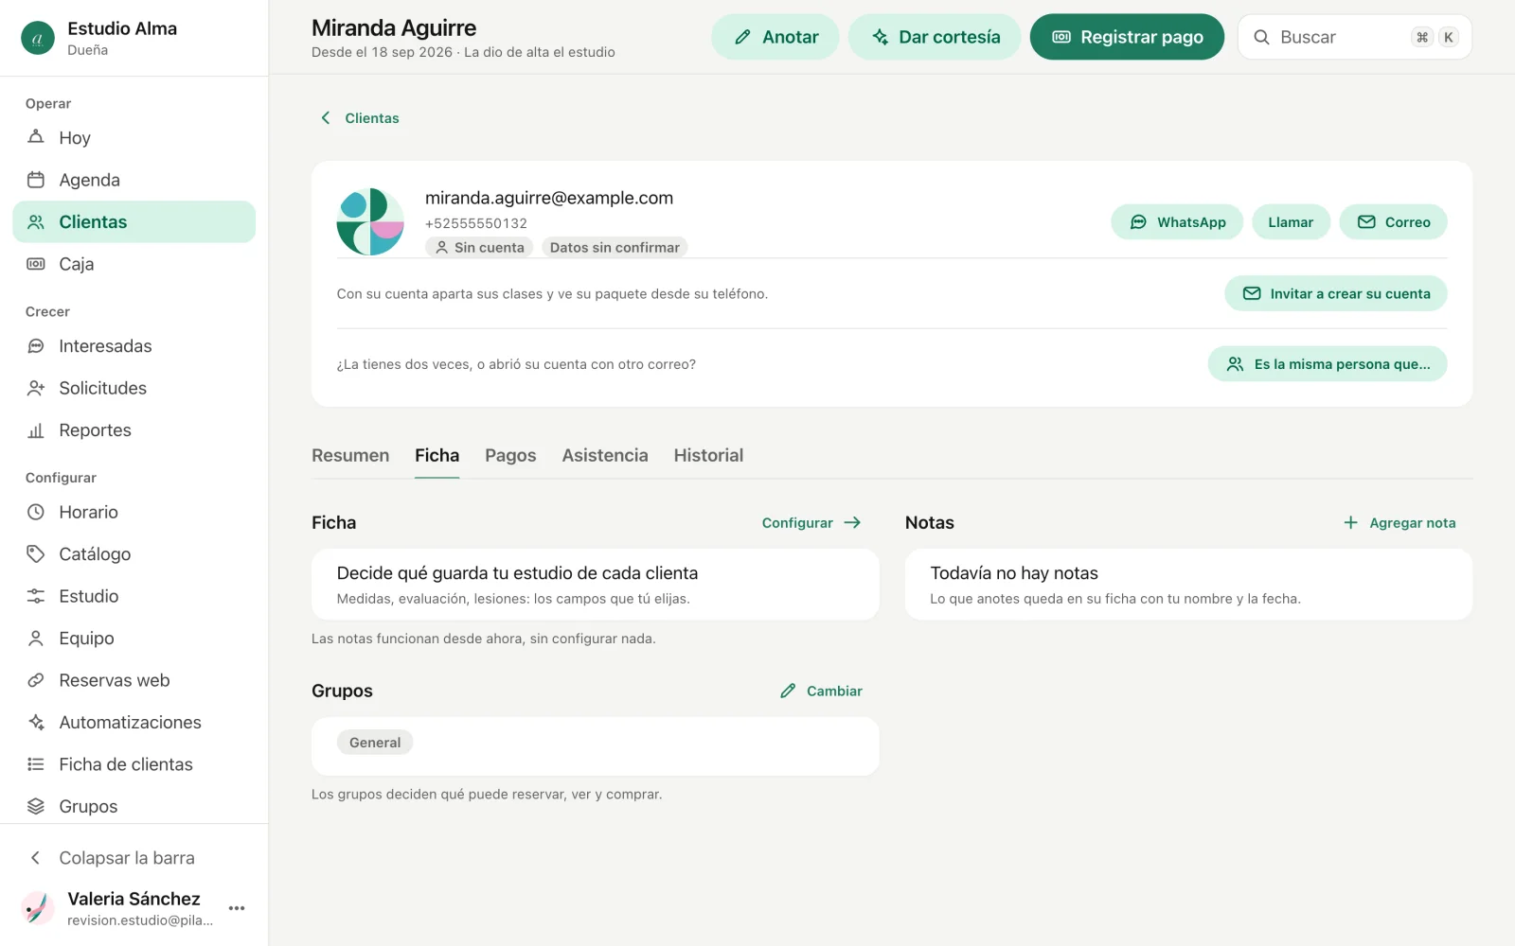Open Equipo page
This screenshot has width=1515, height=946.
(134, 639)
